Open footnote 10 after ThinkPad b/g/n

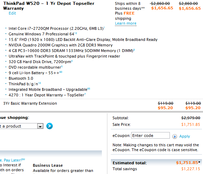pyautogui.click(x=39, y=83)
